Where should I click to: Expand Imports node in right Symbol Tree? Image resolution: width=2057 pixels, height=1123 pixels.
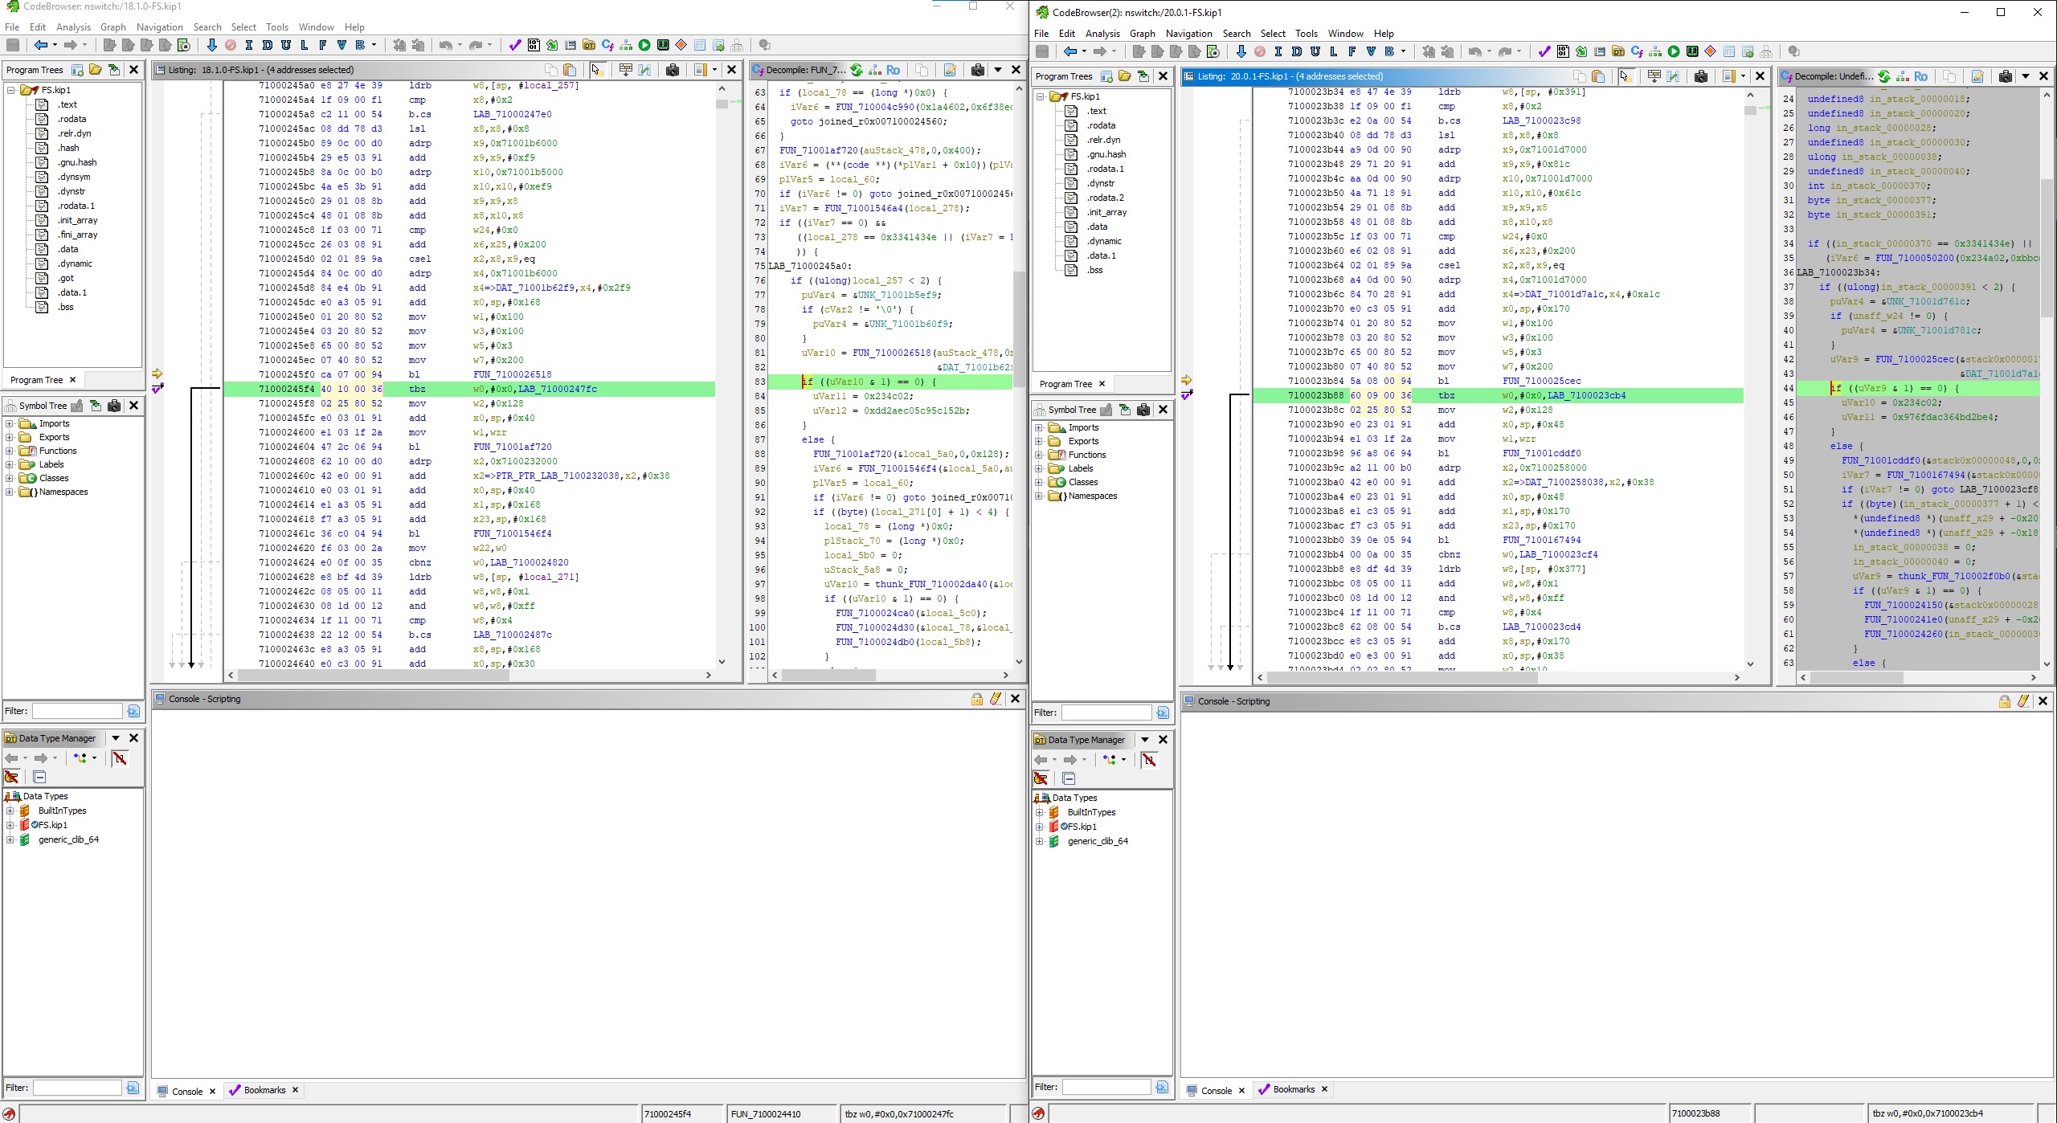tap(1039, 427)
